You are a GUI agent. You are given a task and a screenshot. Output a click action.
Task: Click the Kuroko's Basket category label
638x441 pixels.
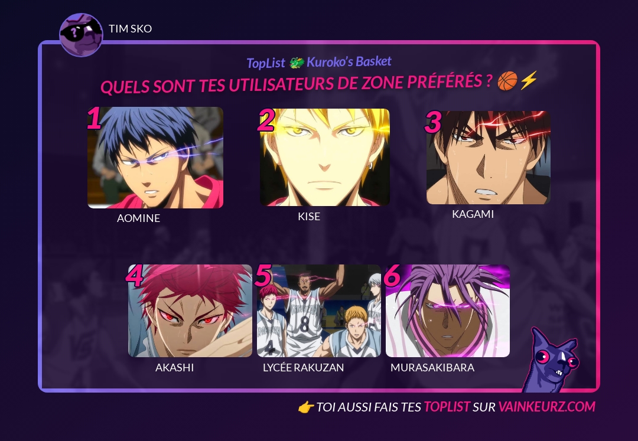click(x=349, y=62)
